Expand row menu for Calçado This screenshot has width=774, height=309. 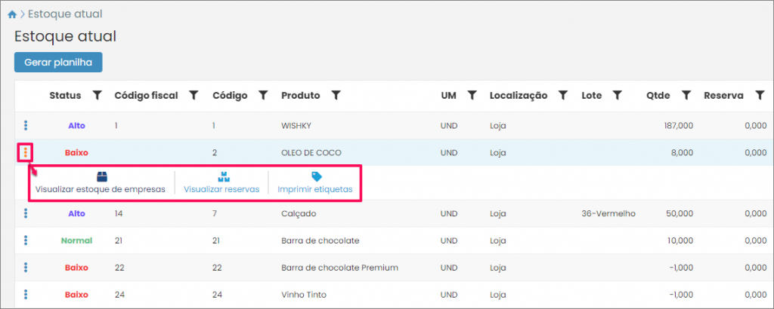(x=26, y=213)
